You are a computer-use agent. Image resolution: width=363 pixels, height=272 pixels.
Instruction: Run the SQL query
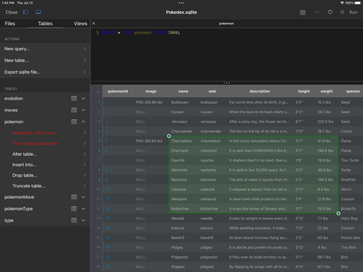click(353, 12)
